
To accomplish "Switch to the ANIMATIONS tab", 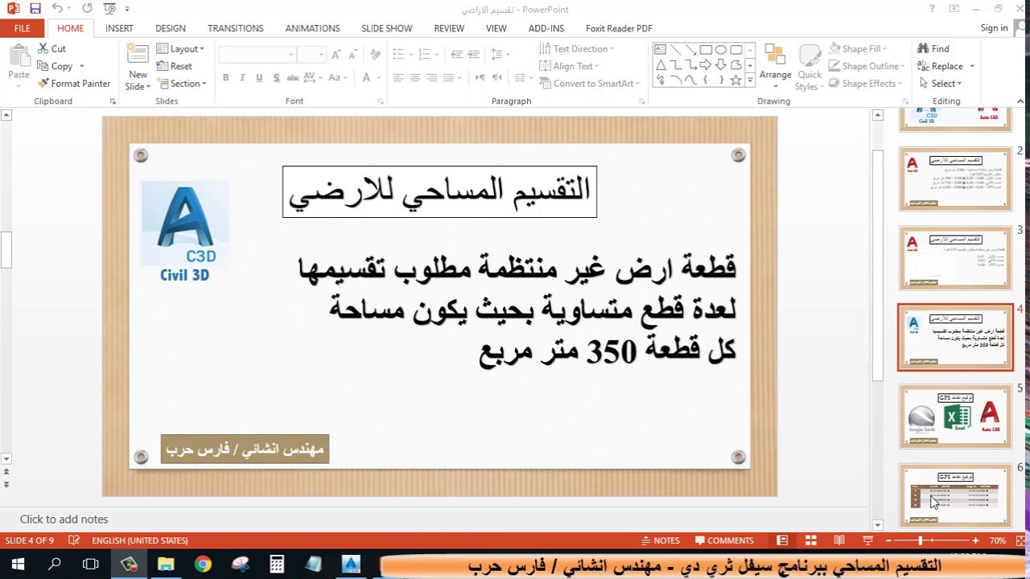I will click(x=312, y=28).
